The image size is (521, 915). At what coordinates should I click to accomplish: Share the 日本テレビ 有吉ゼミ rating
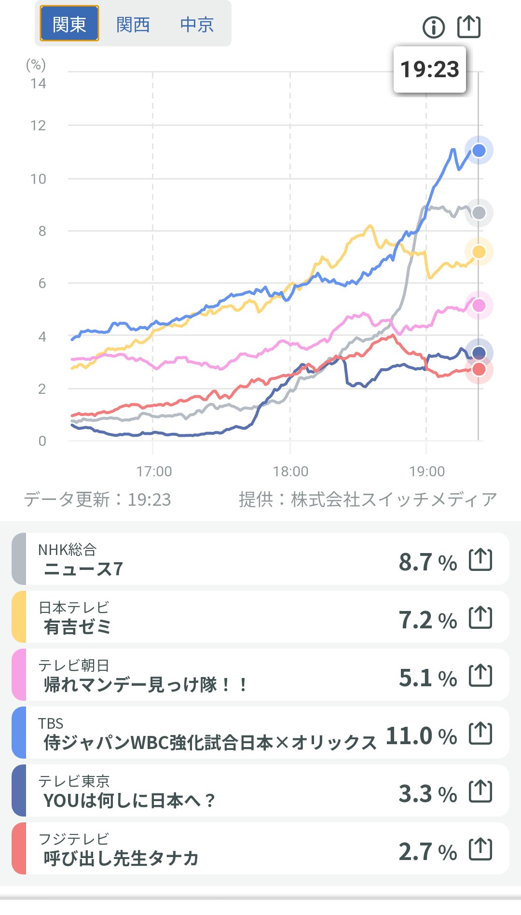click(480, 618)
